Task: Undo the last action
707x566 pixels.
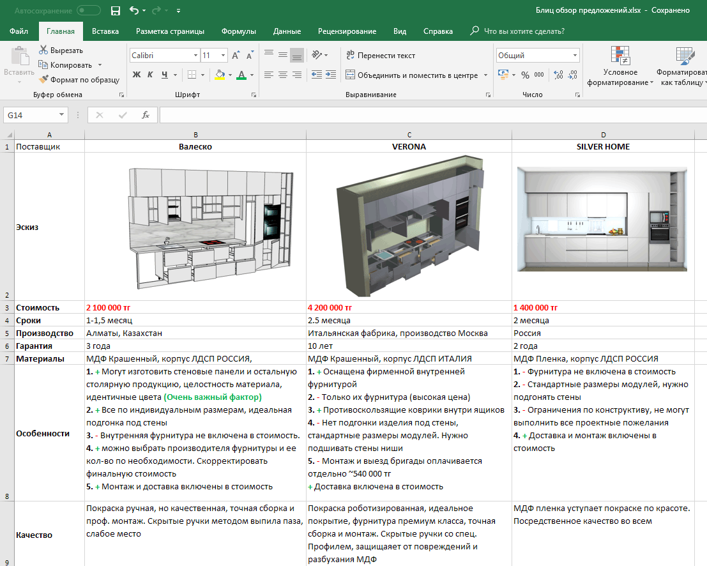Action: pos(134,10)
